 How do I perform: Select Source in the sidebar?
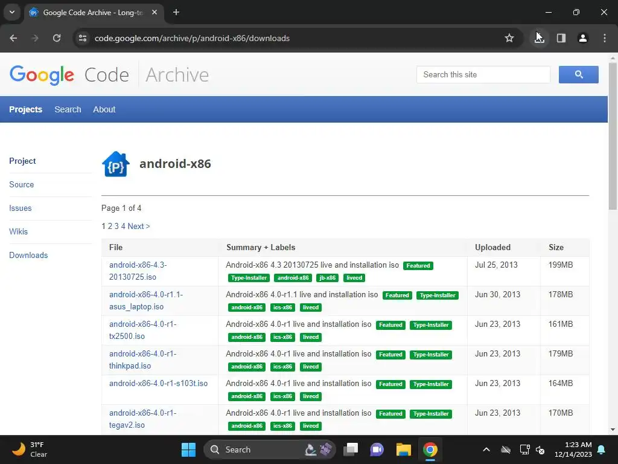coord(22,185)
